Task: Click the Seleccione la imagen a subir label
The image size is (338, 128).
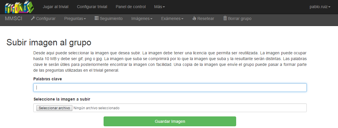Action: 62,99
